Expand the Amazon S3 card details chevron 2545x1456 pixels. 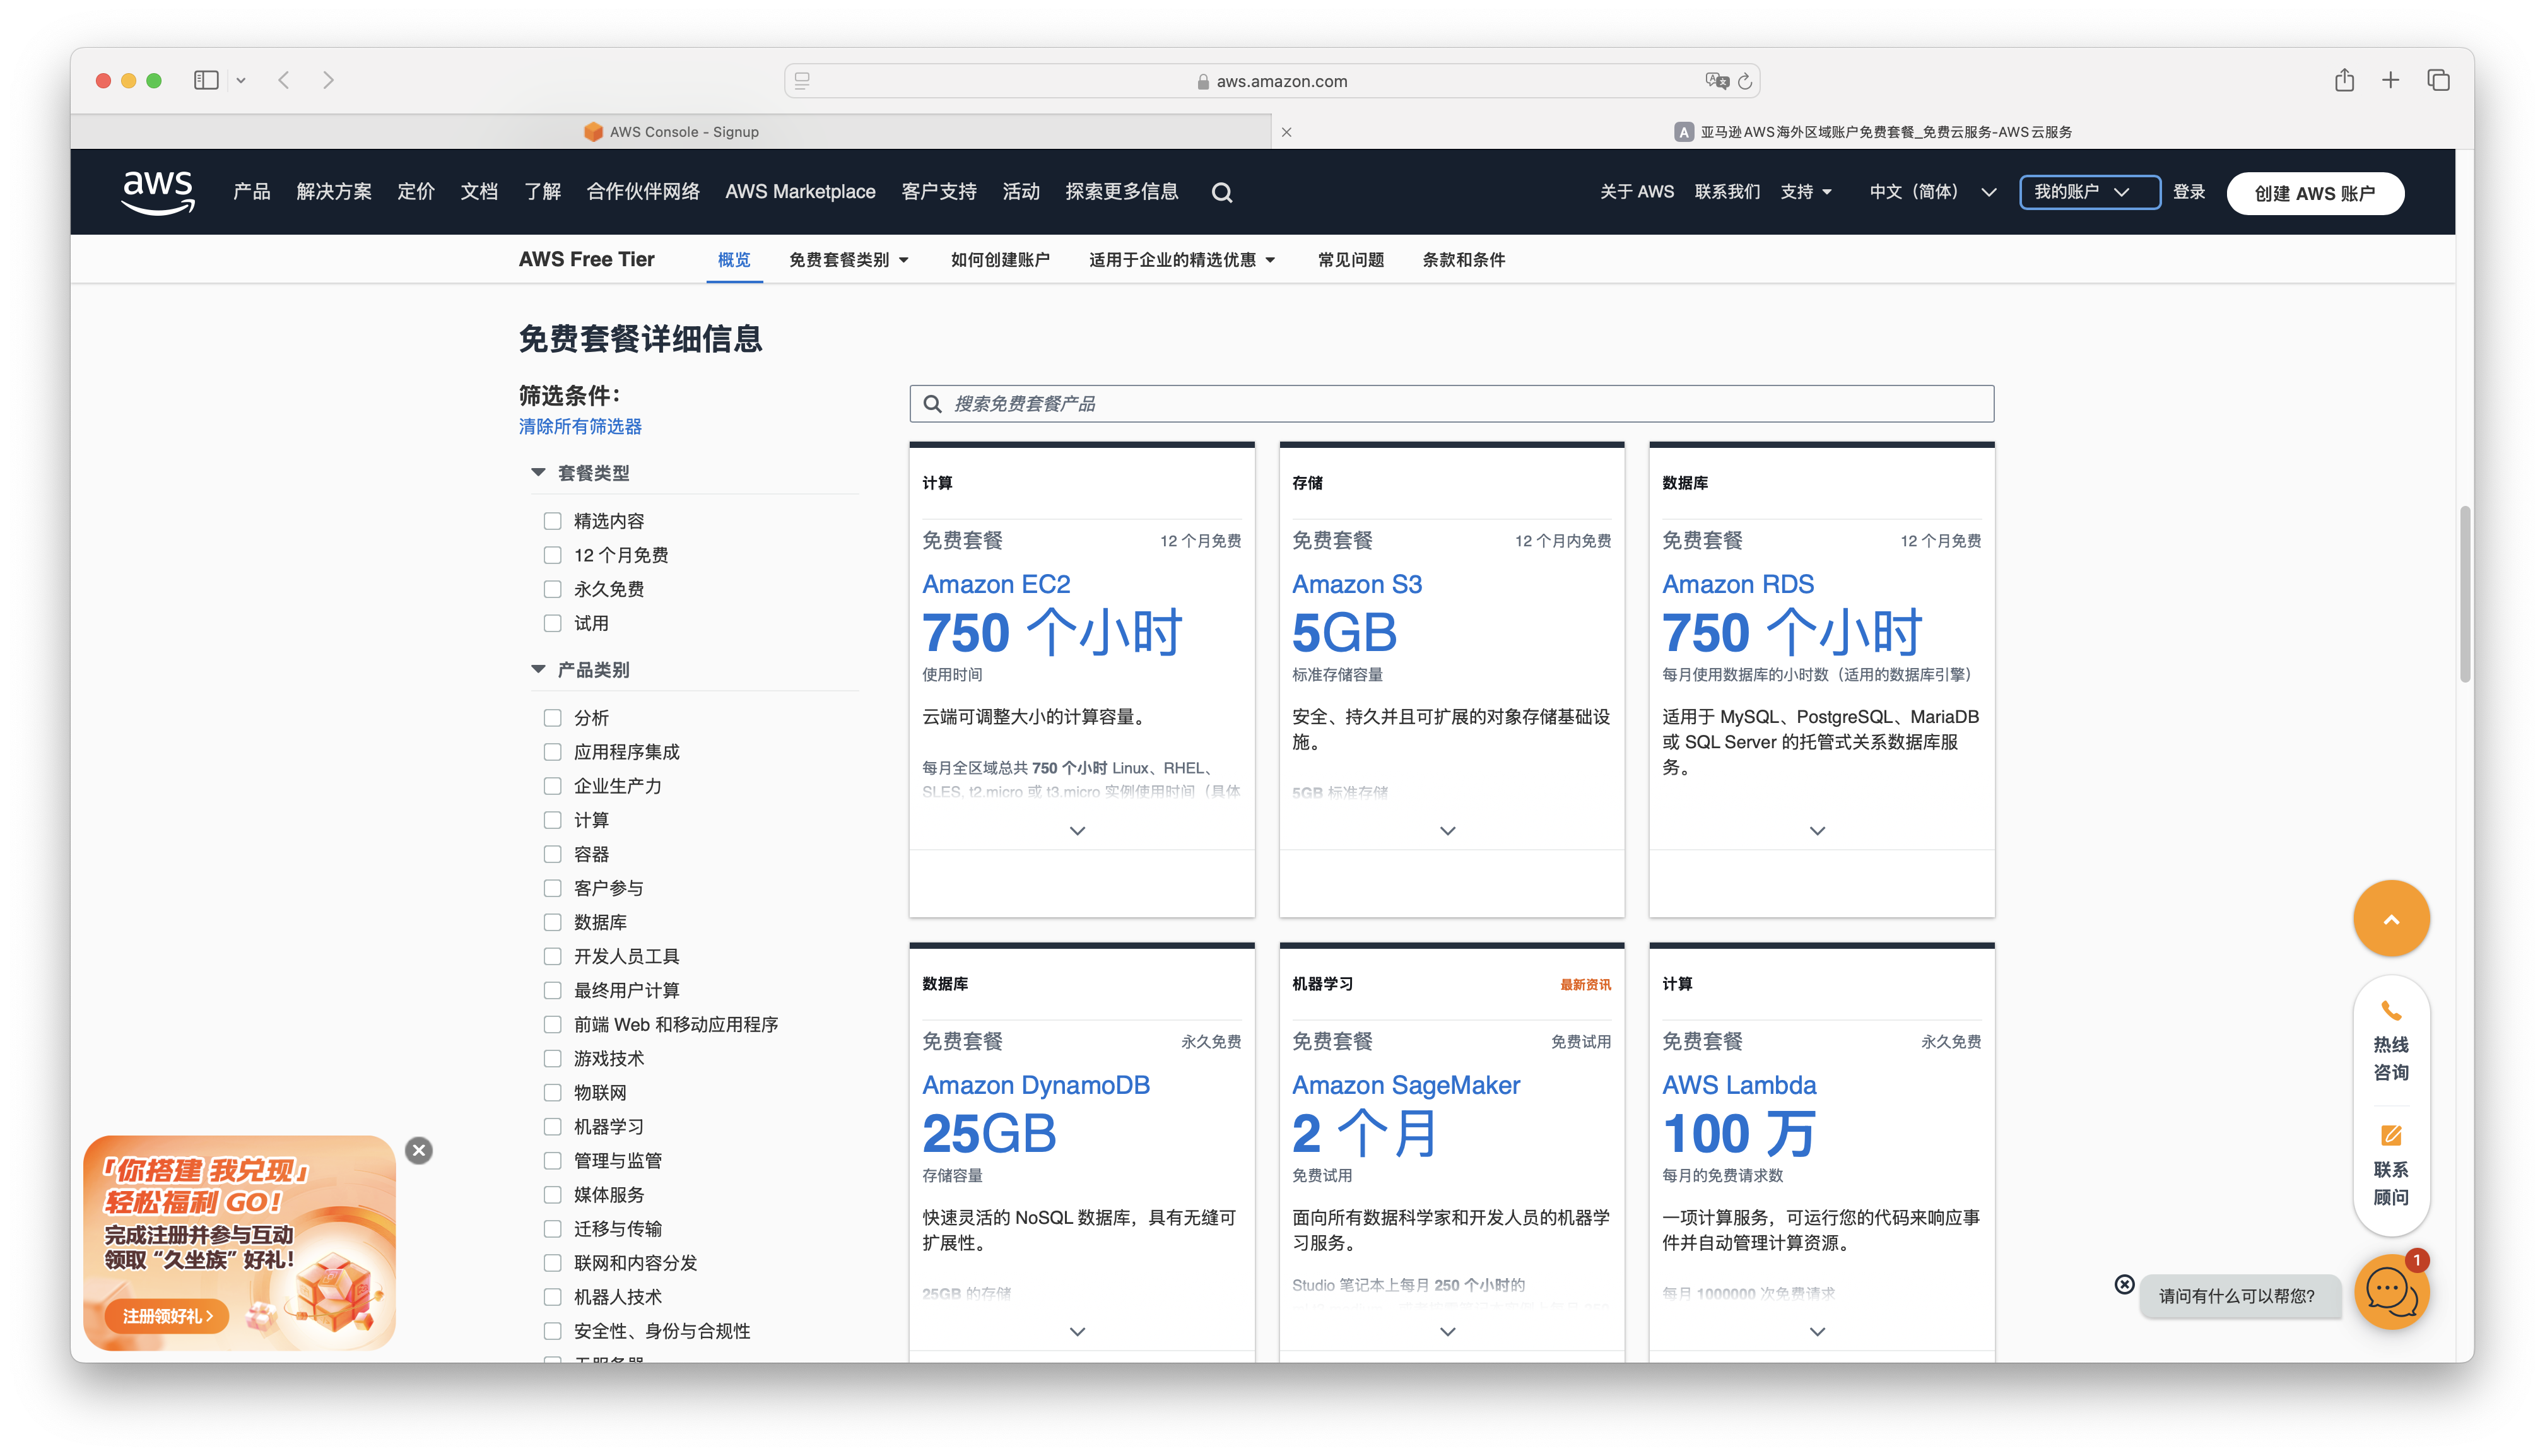pos(1447,831)
